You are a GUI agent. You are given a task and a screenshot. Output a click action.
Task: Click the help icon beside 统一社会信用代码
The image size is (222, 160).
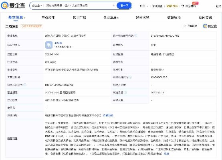[135, 36]
